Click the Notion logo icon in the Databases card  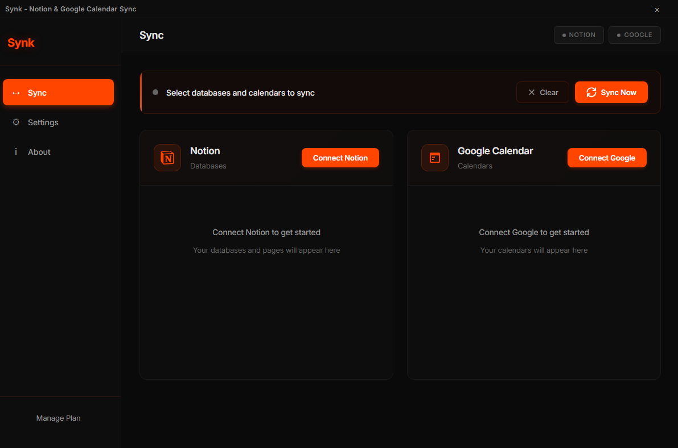coord(167,158)
